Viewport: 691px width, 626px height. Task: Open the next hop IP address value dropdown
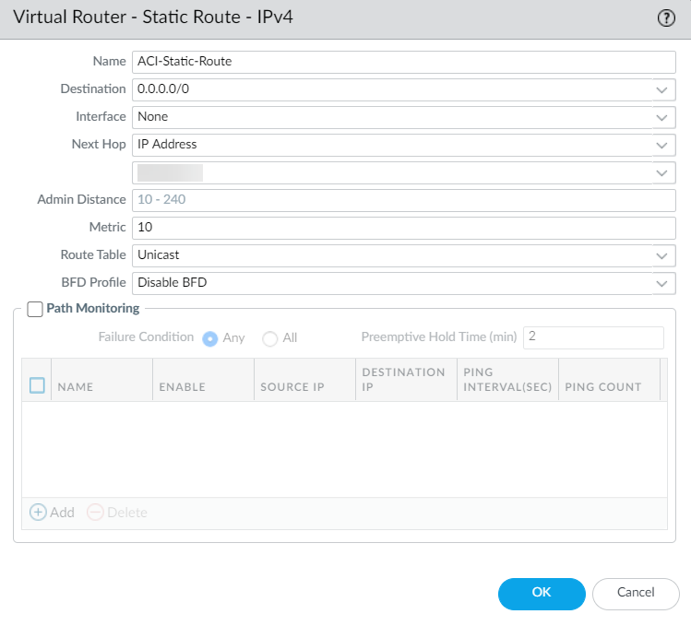coord(661,173)
